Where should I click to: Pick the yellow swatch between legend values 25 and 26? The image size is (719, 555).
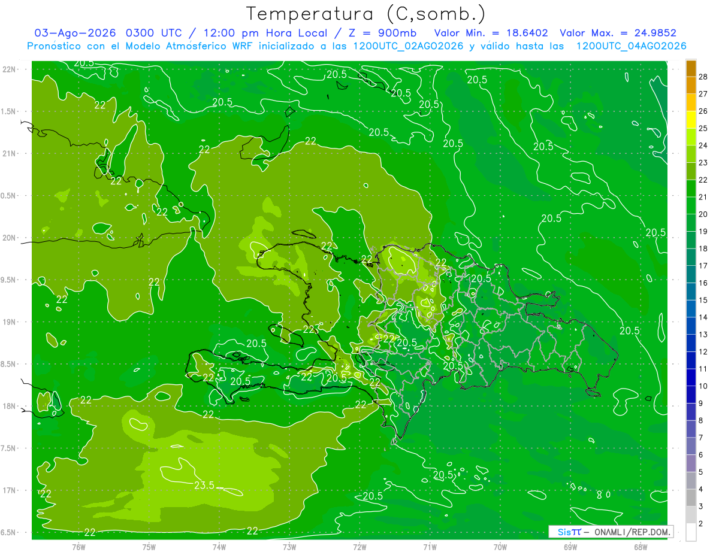tap(691, 119)
